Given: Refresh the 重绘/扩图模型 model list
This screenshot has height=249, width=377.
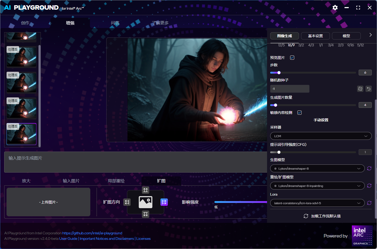Looking at the screenshot, I should [x=369, y=186].
